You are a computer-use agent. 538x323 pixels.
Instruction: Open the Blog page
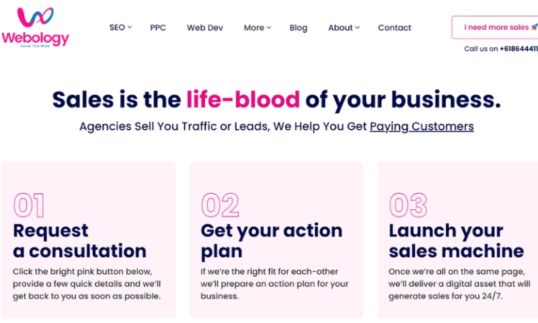pos(299,28)
